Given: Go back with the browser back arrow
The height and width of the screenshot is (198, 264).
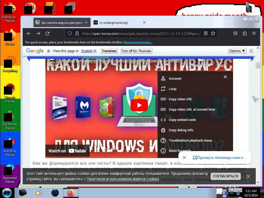Looking at the screenshot, I should (x=29, y=33).
